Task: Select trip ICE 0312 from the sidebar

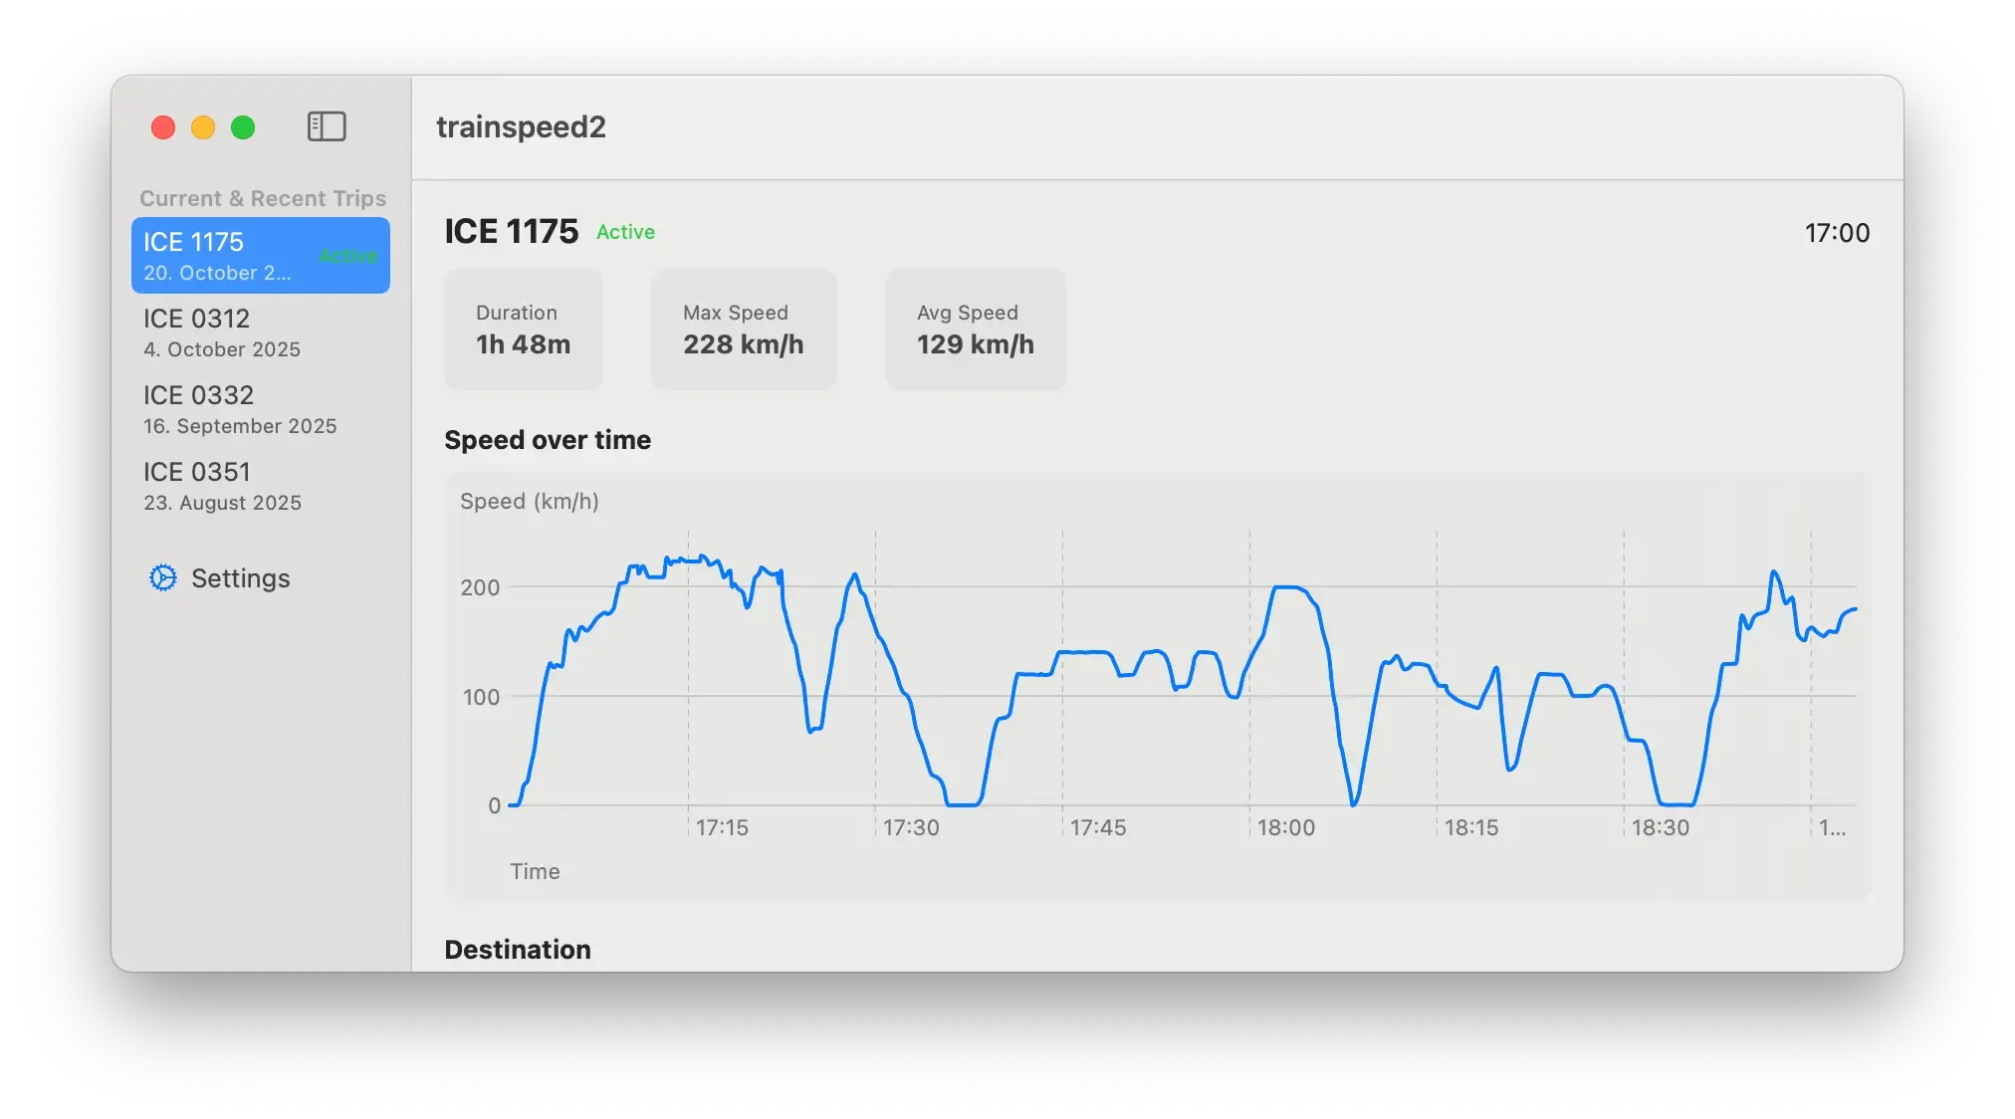Action: (x=221, y=333)
